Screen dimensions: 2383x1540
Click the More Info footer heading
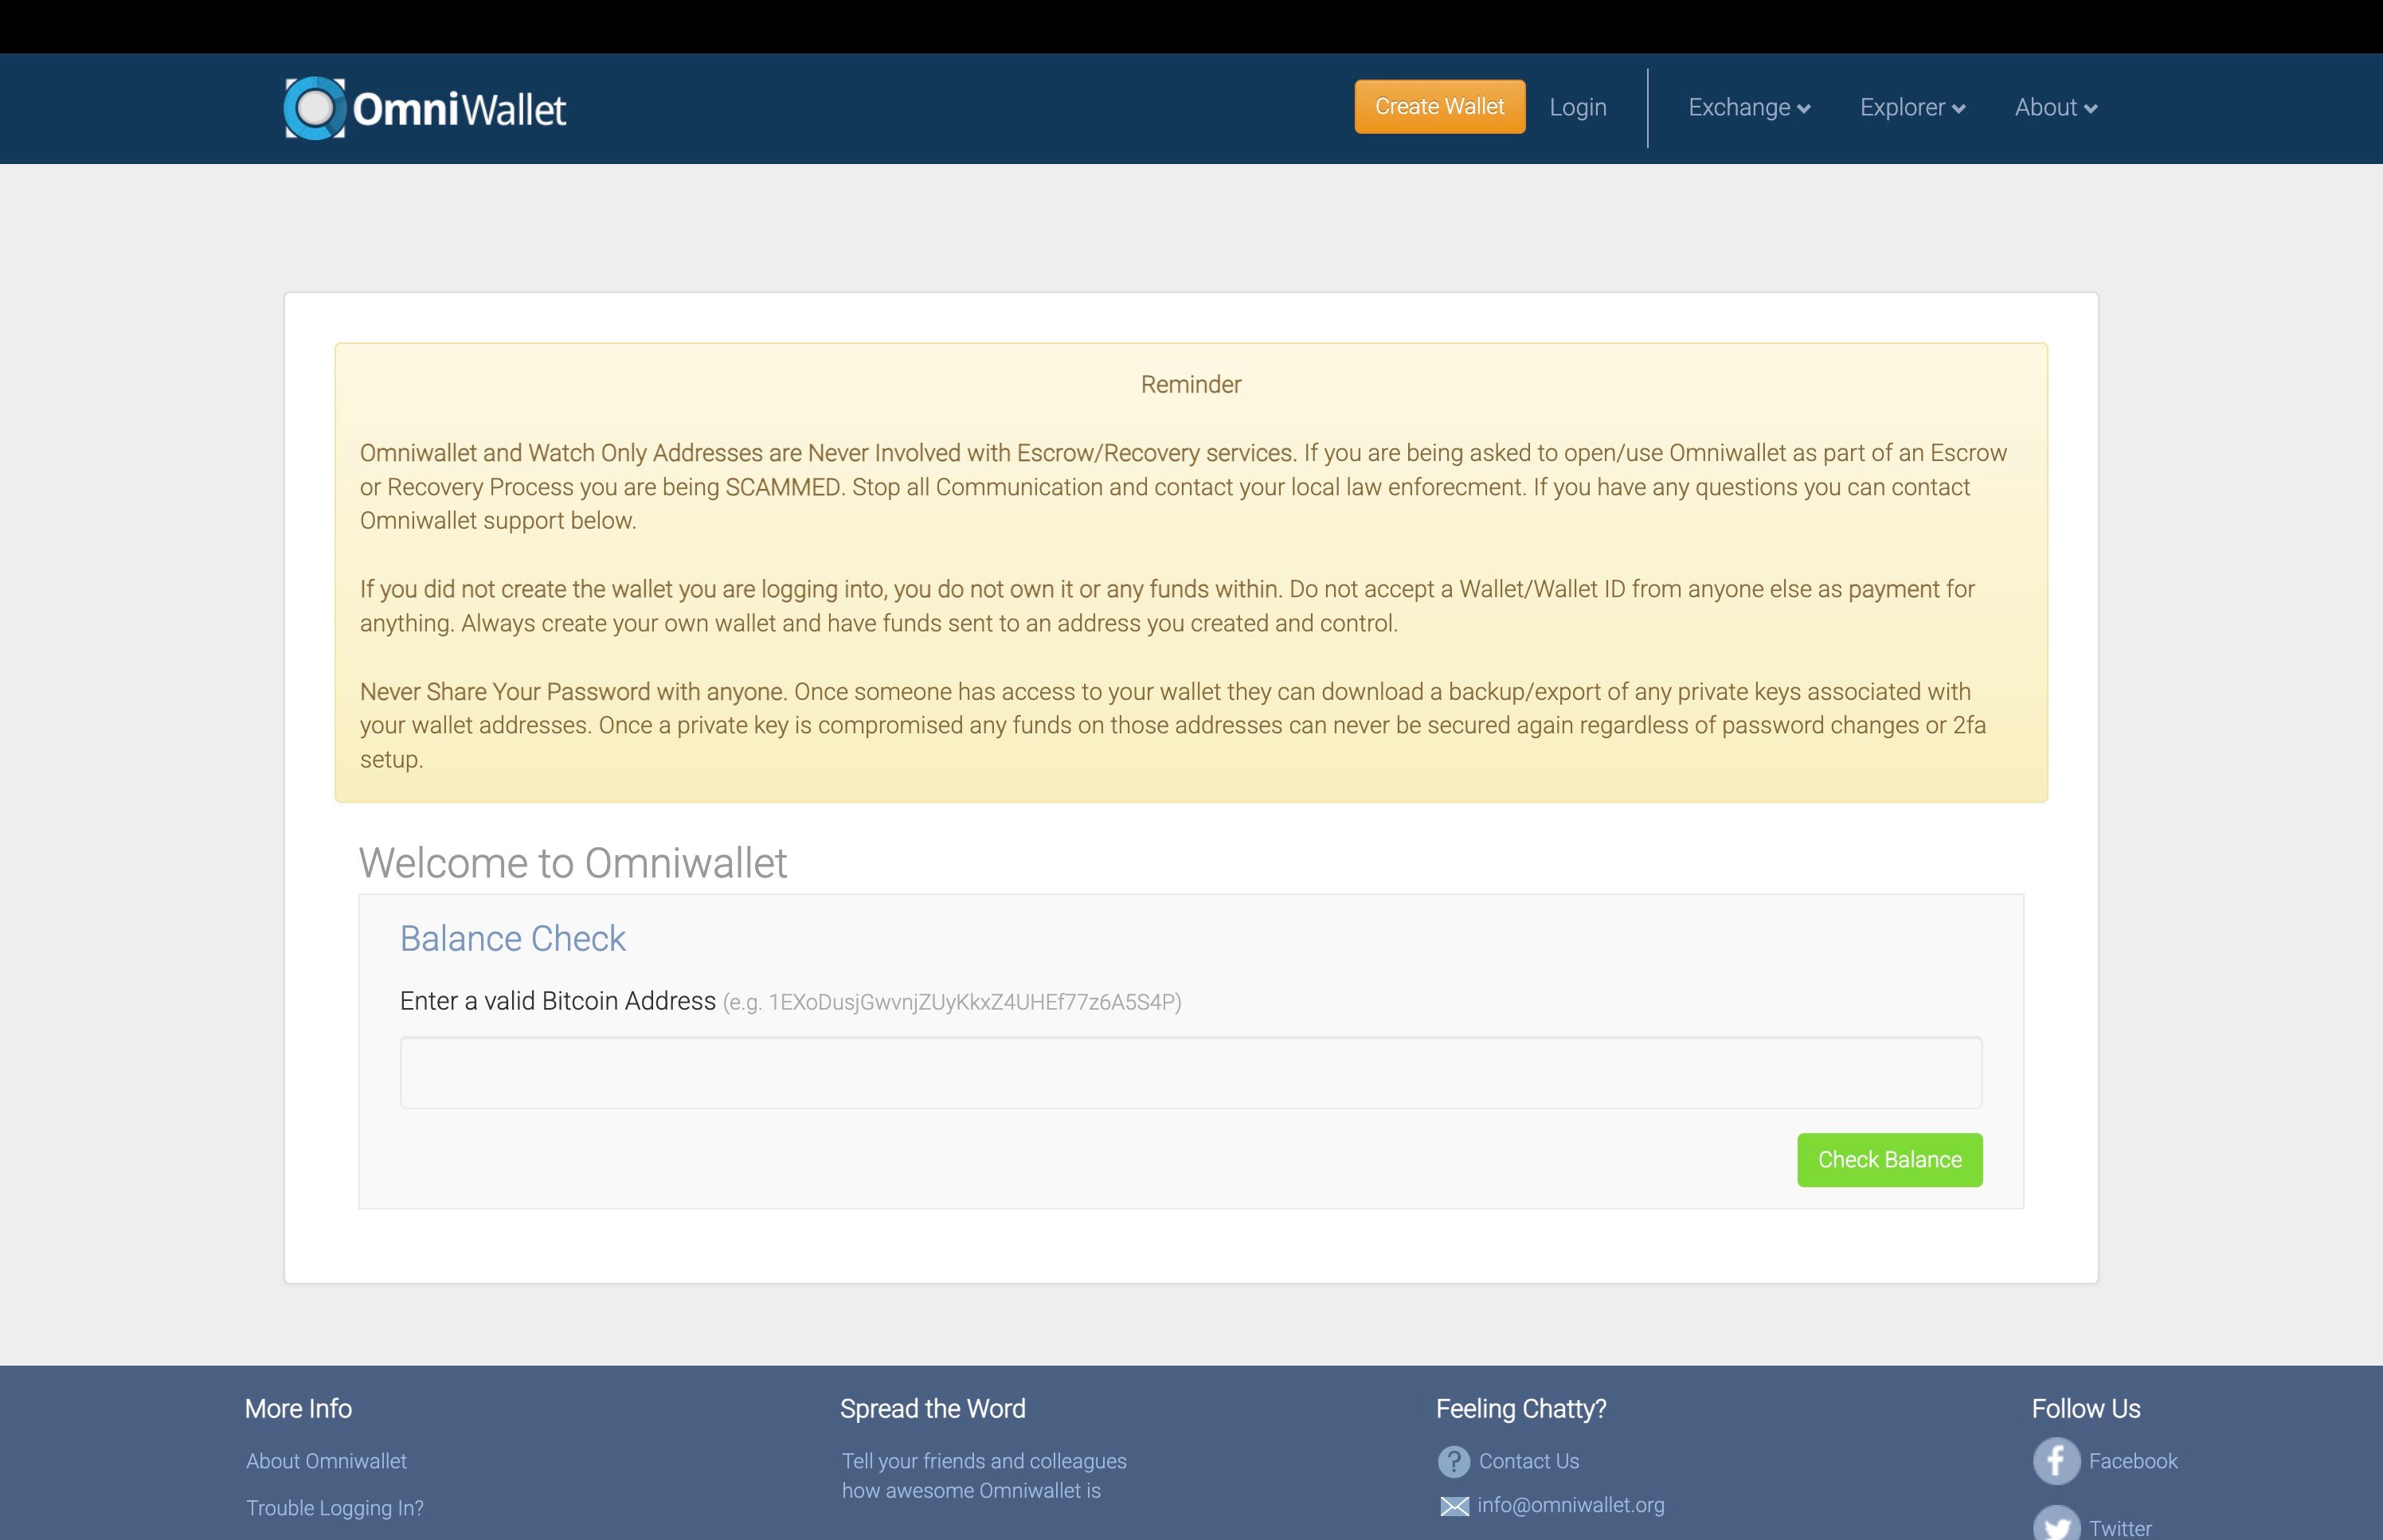pyautogui.click(x=298, y=1408)
